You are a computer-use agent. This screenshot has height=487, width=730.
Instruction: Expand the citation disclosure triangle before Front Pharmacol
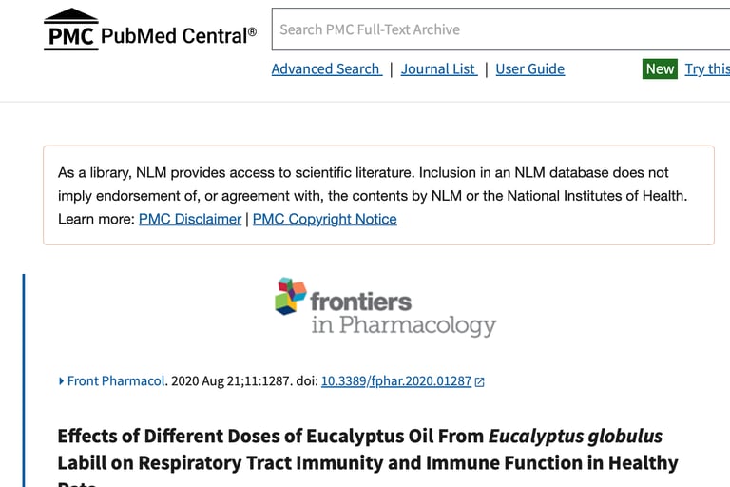point(62,381)
